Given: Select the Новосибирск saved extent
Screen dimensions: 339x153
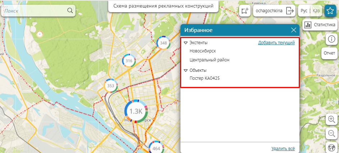Looking at the screenshot, I should pyautogui.click(x=203, y=51).
